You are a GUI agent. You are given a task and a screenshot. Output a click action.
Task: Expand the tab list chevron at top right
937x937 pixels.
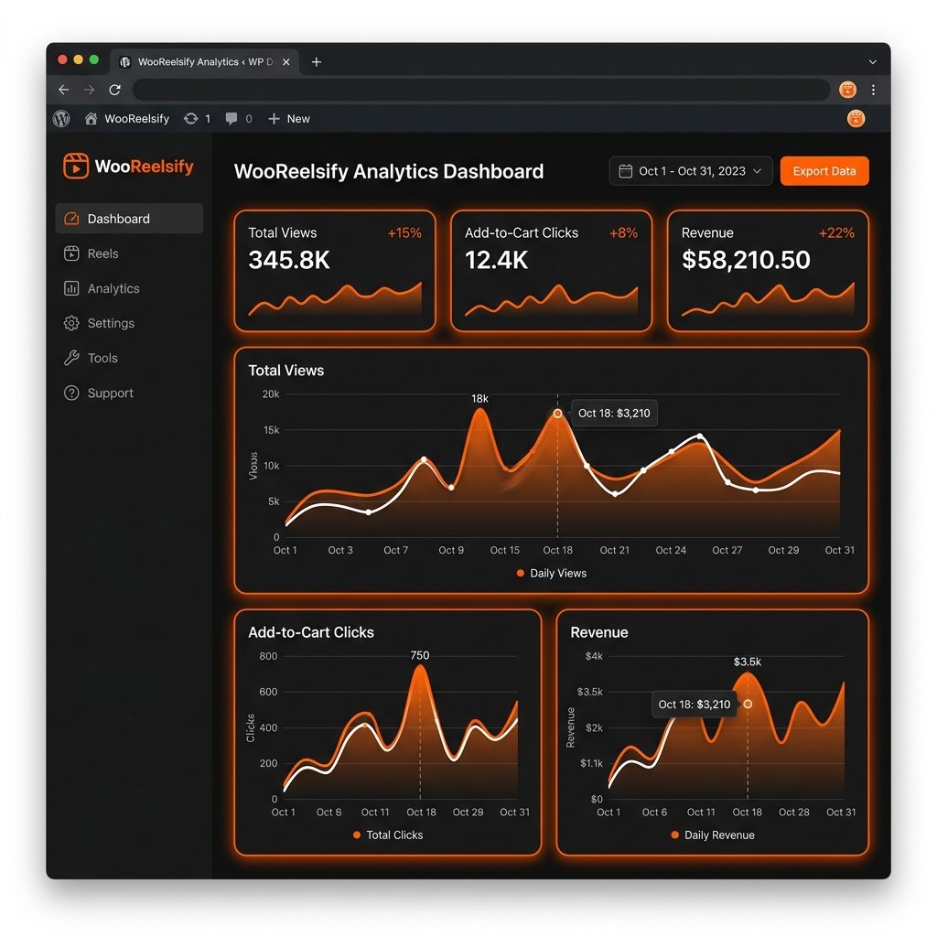coord(872,61)
